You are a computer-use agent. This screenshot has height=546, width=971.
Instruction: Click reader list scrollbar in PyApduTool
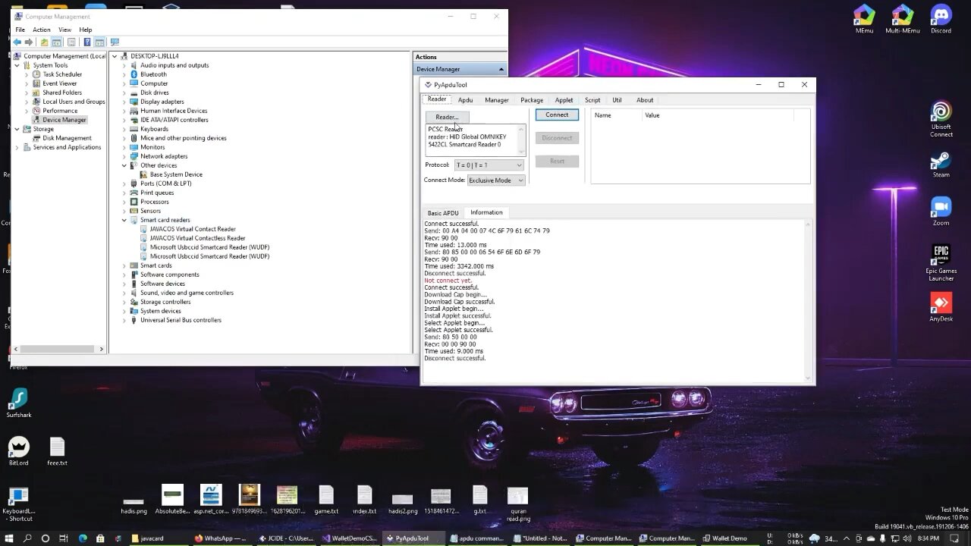521,140
